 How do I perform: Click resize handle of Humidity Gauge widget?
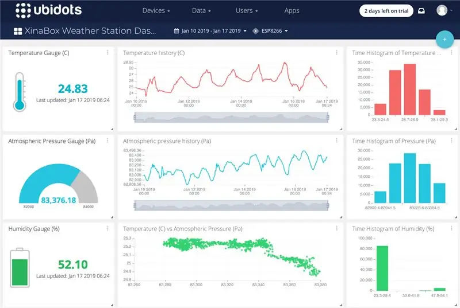point(112,305)
